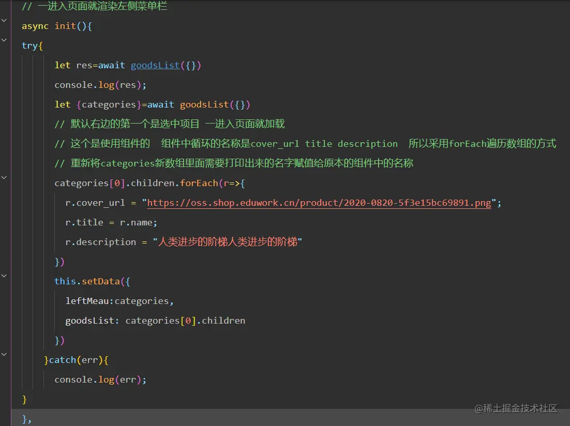Click 'leftMeau:categories,' line
Screen dimensions: 570x426
(x=119, y=301)
